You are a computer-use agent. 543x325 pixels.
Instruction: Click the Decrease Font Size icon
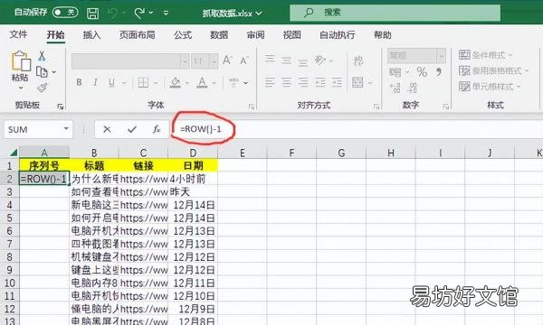[x=244, y=60]
